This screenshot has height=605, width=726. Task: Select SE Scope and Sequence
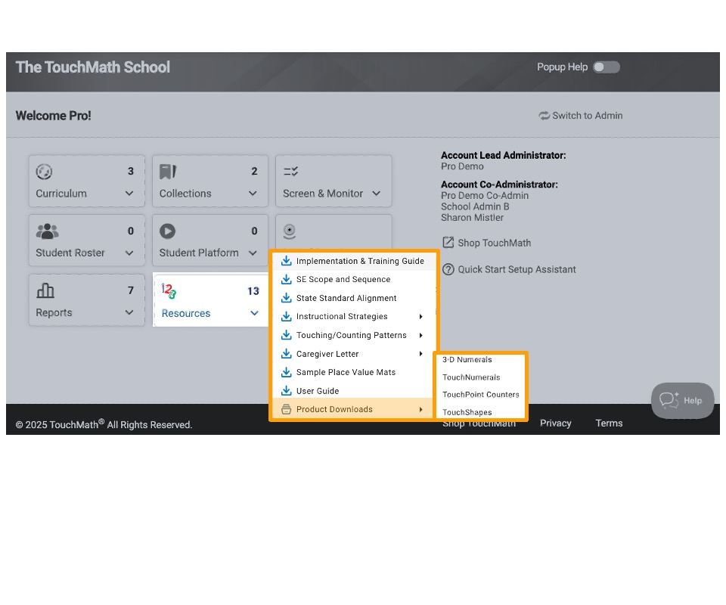click(x=353, y=280)
